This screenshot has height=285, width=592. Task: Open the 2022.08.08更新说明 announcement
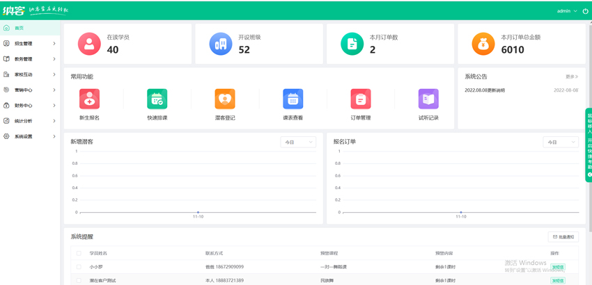click(485, 90)
